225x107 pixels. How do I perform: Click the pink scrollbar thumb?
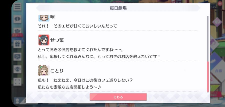pyautogui.click(x=208, y=77)
